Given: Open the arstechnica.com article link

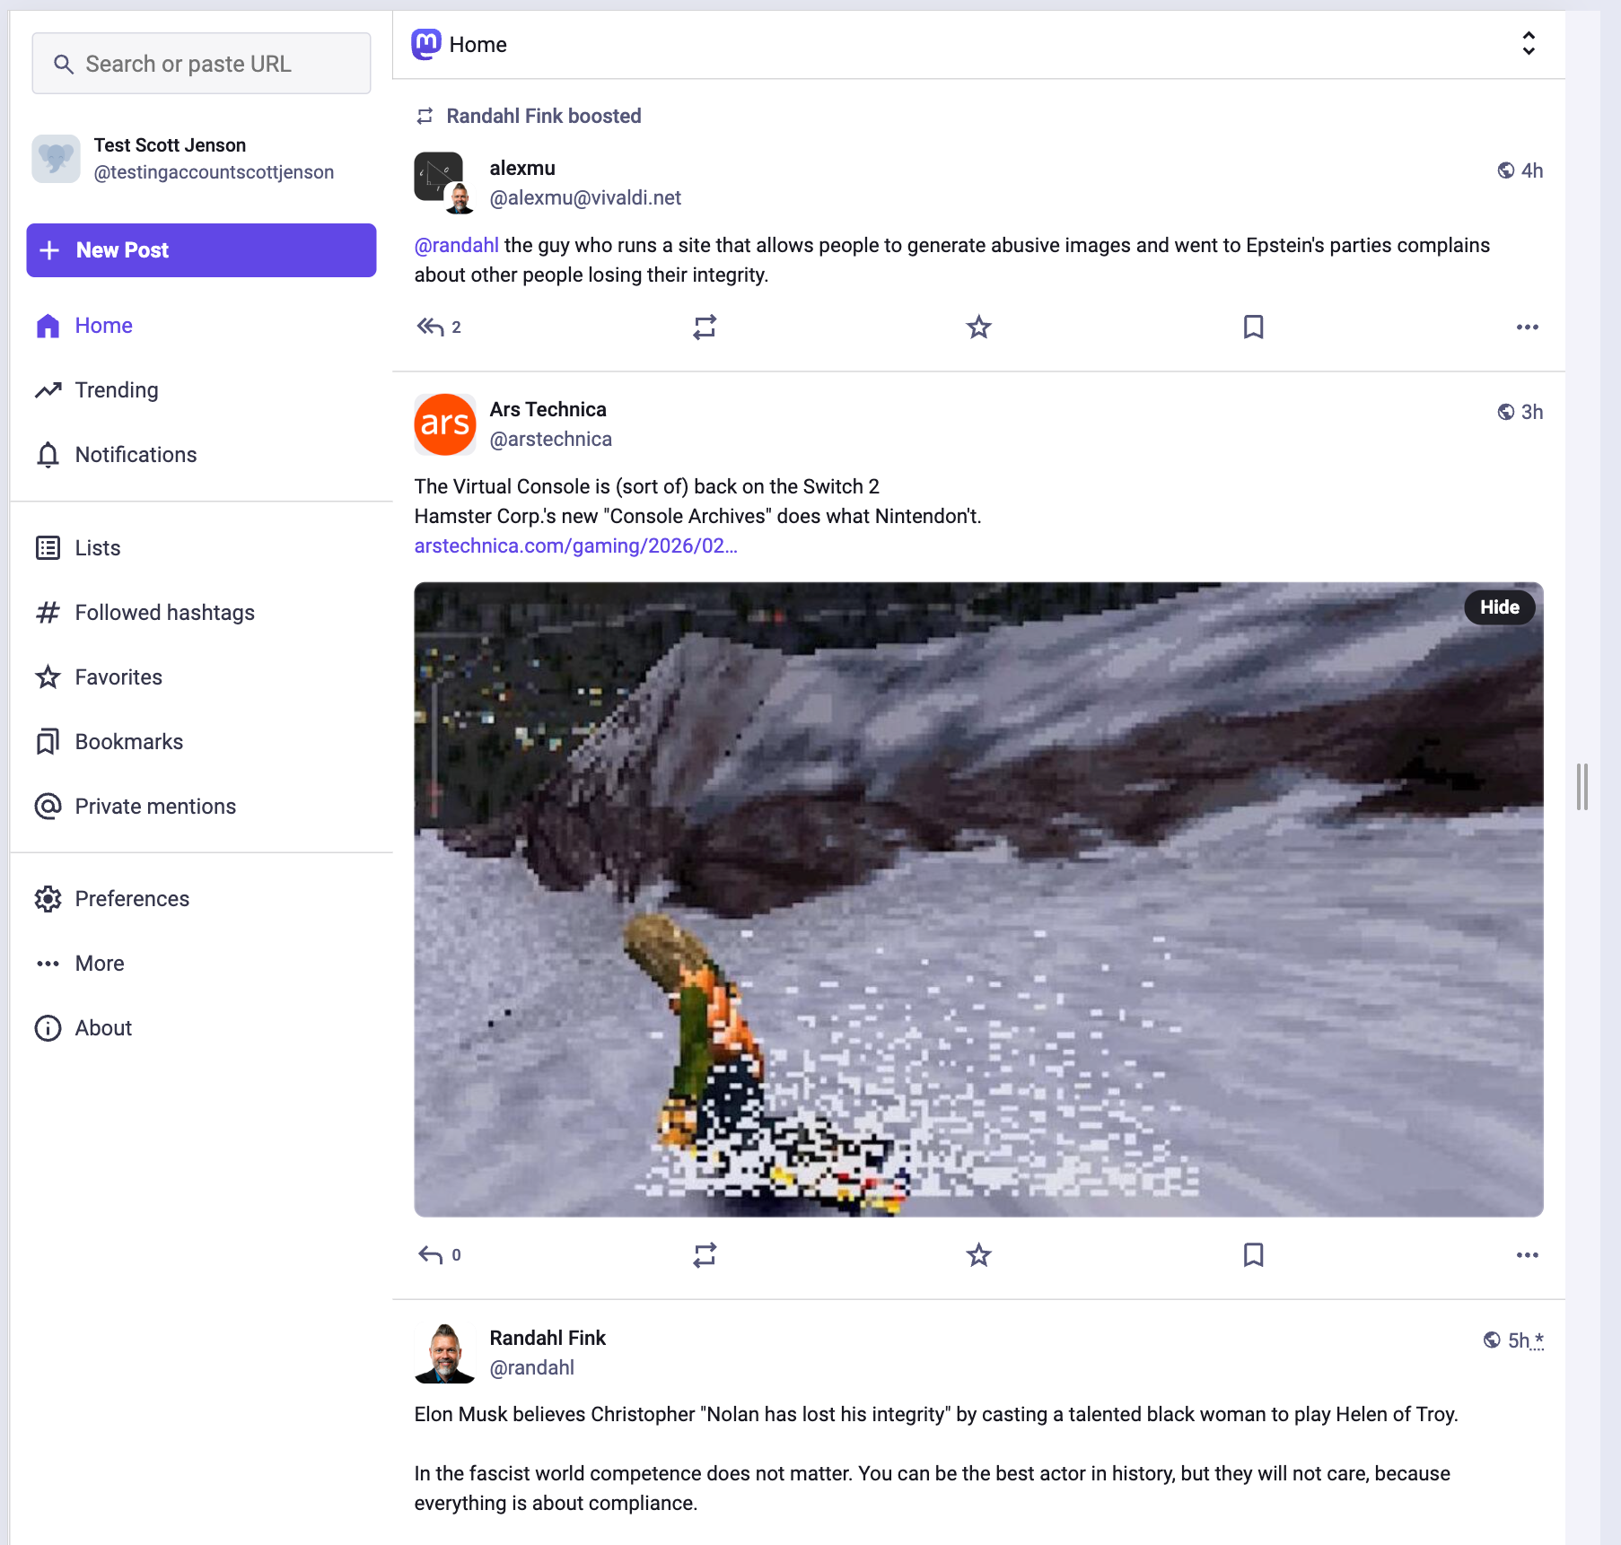Looking at the screenshot, I should point(575,546).
